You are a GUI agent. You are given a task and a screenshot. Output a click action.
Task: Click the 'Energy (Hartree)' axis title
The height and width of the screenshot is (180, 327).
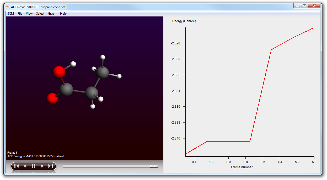[x=184, y=21]
